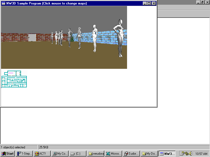
Task: Open the Start menu
Action: click(8, 154)
